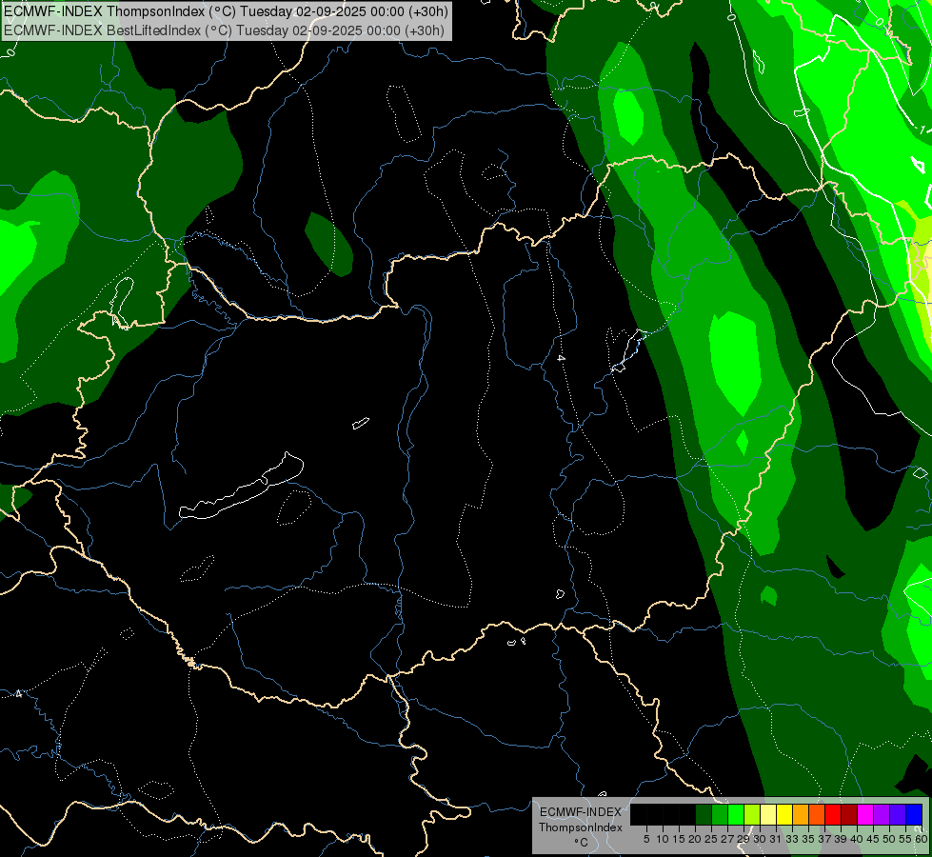Click the bright green 27-29 legend swatch
The width and height of the screenshot is (932, 857).
736,815
